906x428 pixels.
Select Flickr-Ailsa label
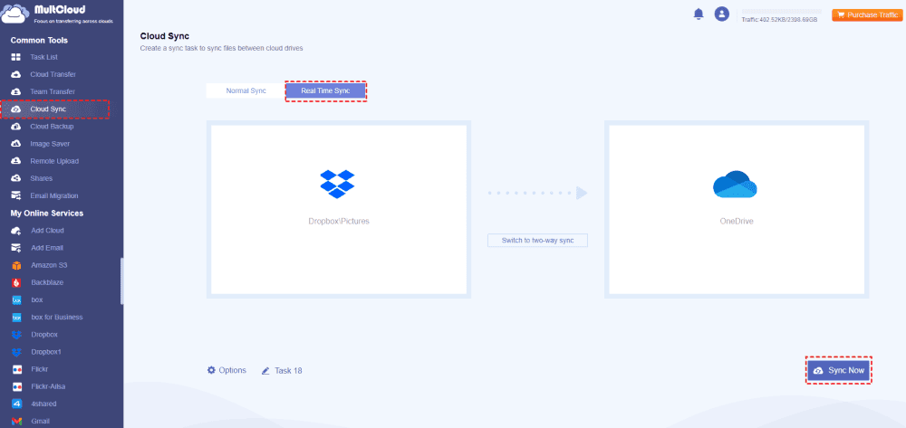tap(48, 386)
